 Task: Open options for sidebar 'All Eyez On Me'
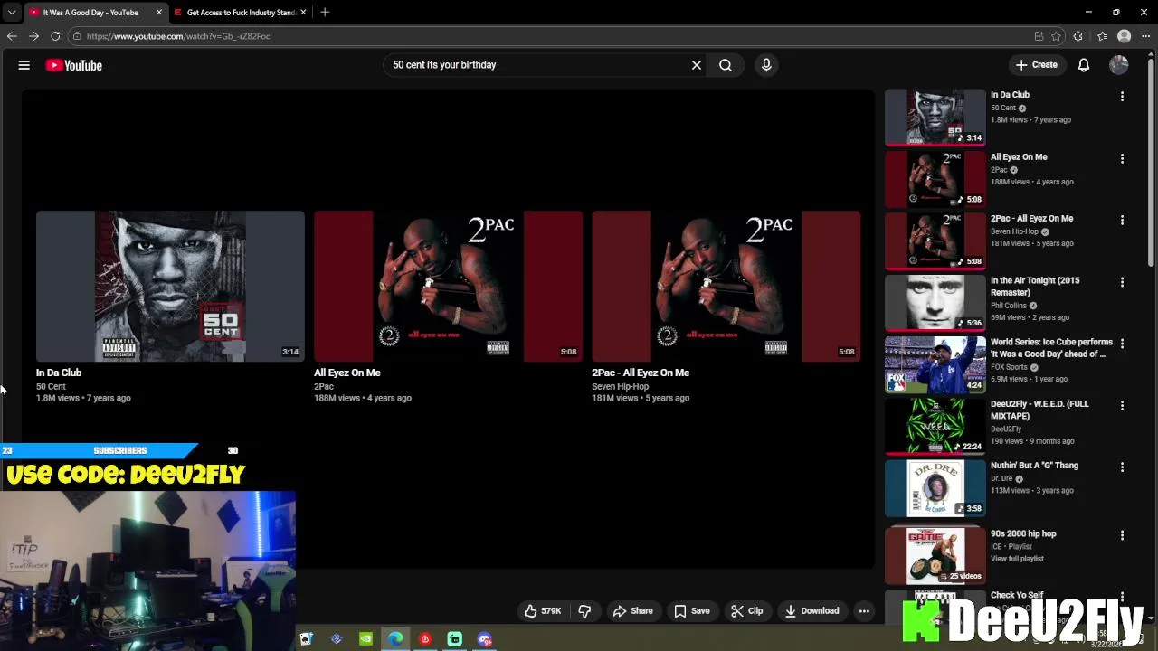click(1122, 158)
